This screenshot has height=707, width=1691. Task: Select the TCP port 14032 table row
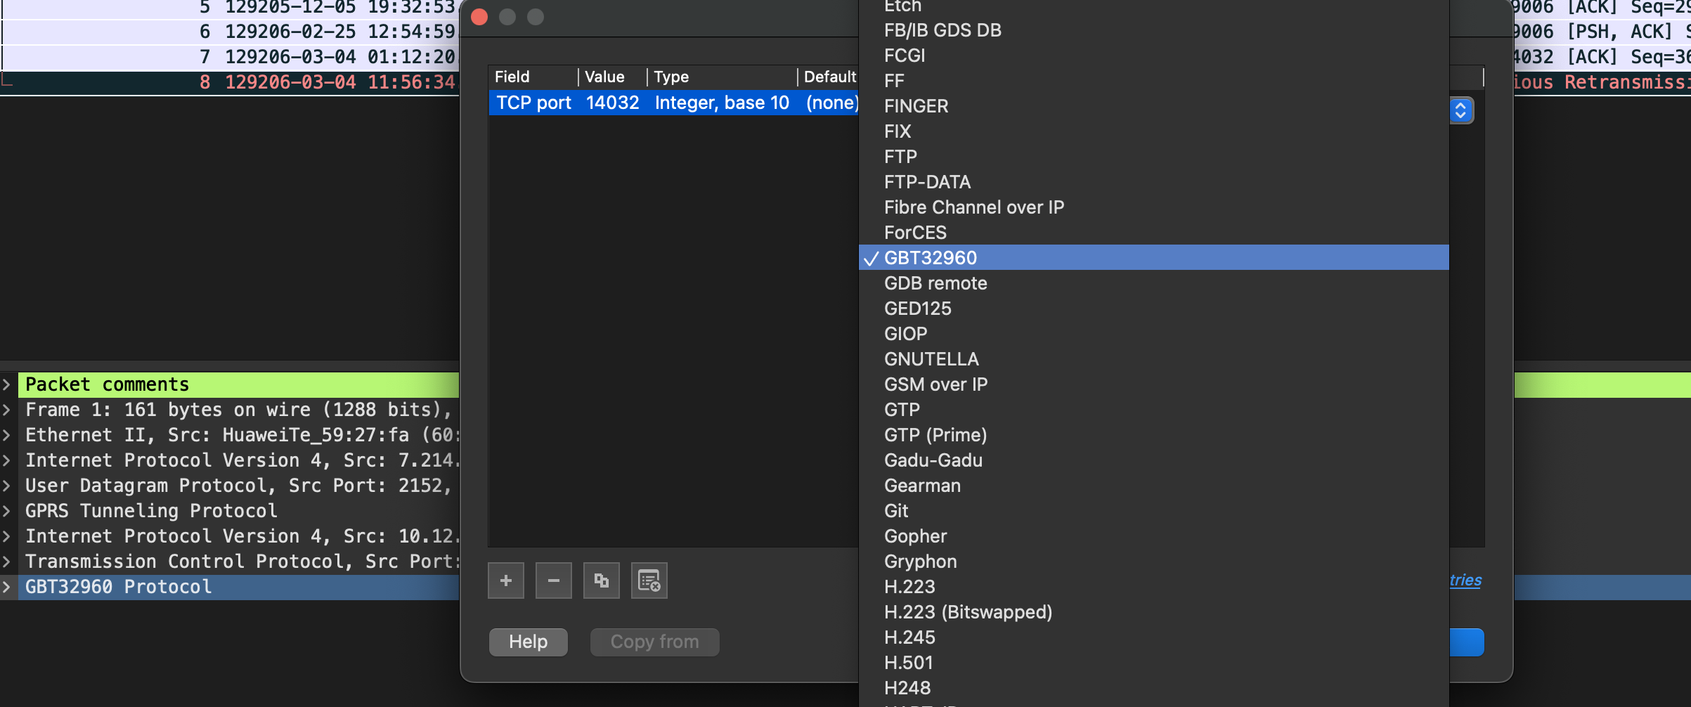[x=673, y=103]
